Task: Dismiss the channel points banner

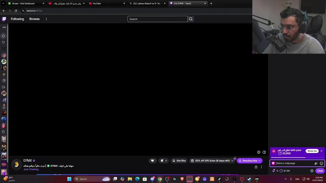Action: 321,151
